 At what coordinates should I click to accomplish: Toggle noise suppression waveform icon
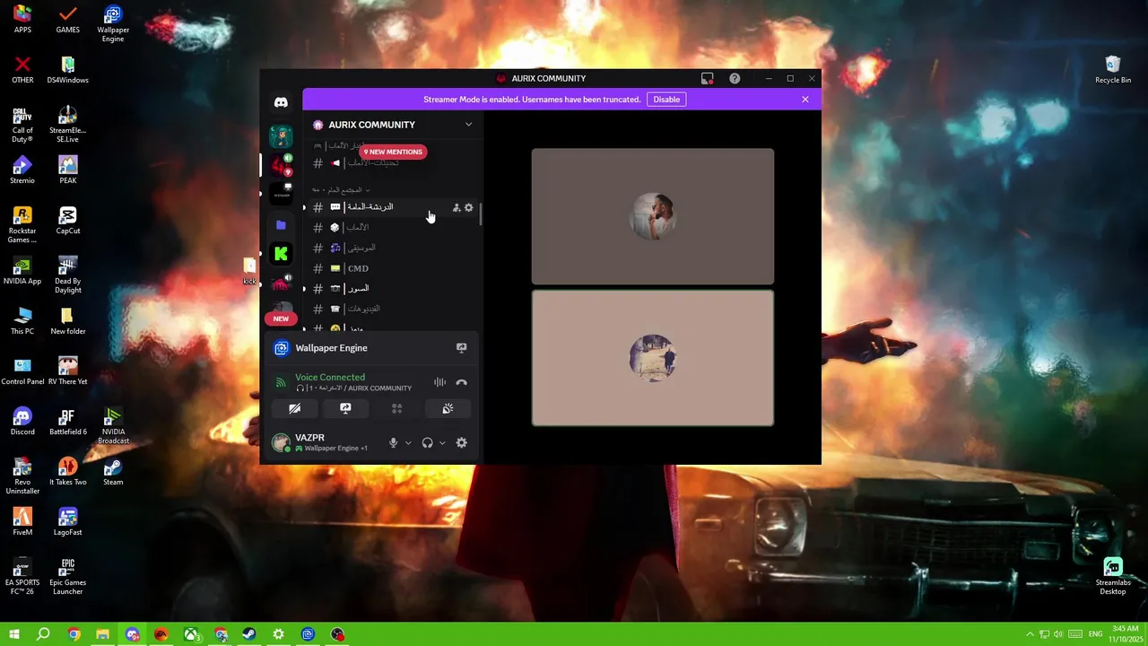pyautogui.click(x=439, y=382)
